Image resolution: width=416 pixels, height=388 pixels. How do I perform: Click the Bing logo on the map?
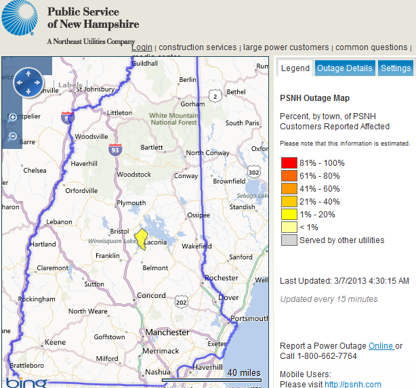(x=26, y=383)
